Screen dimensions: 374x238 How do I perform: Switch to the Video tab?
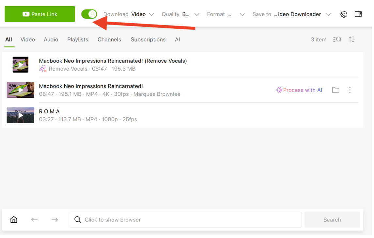tap(28, 40)
